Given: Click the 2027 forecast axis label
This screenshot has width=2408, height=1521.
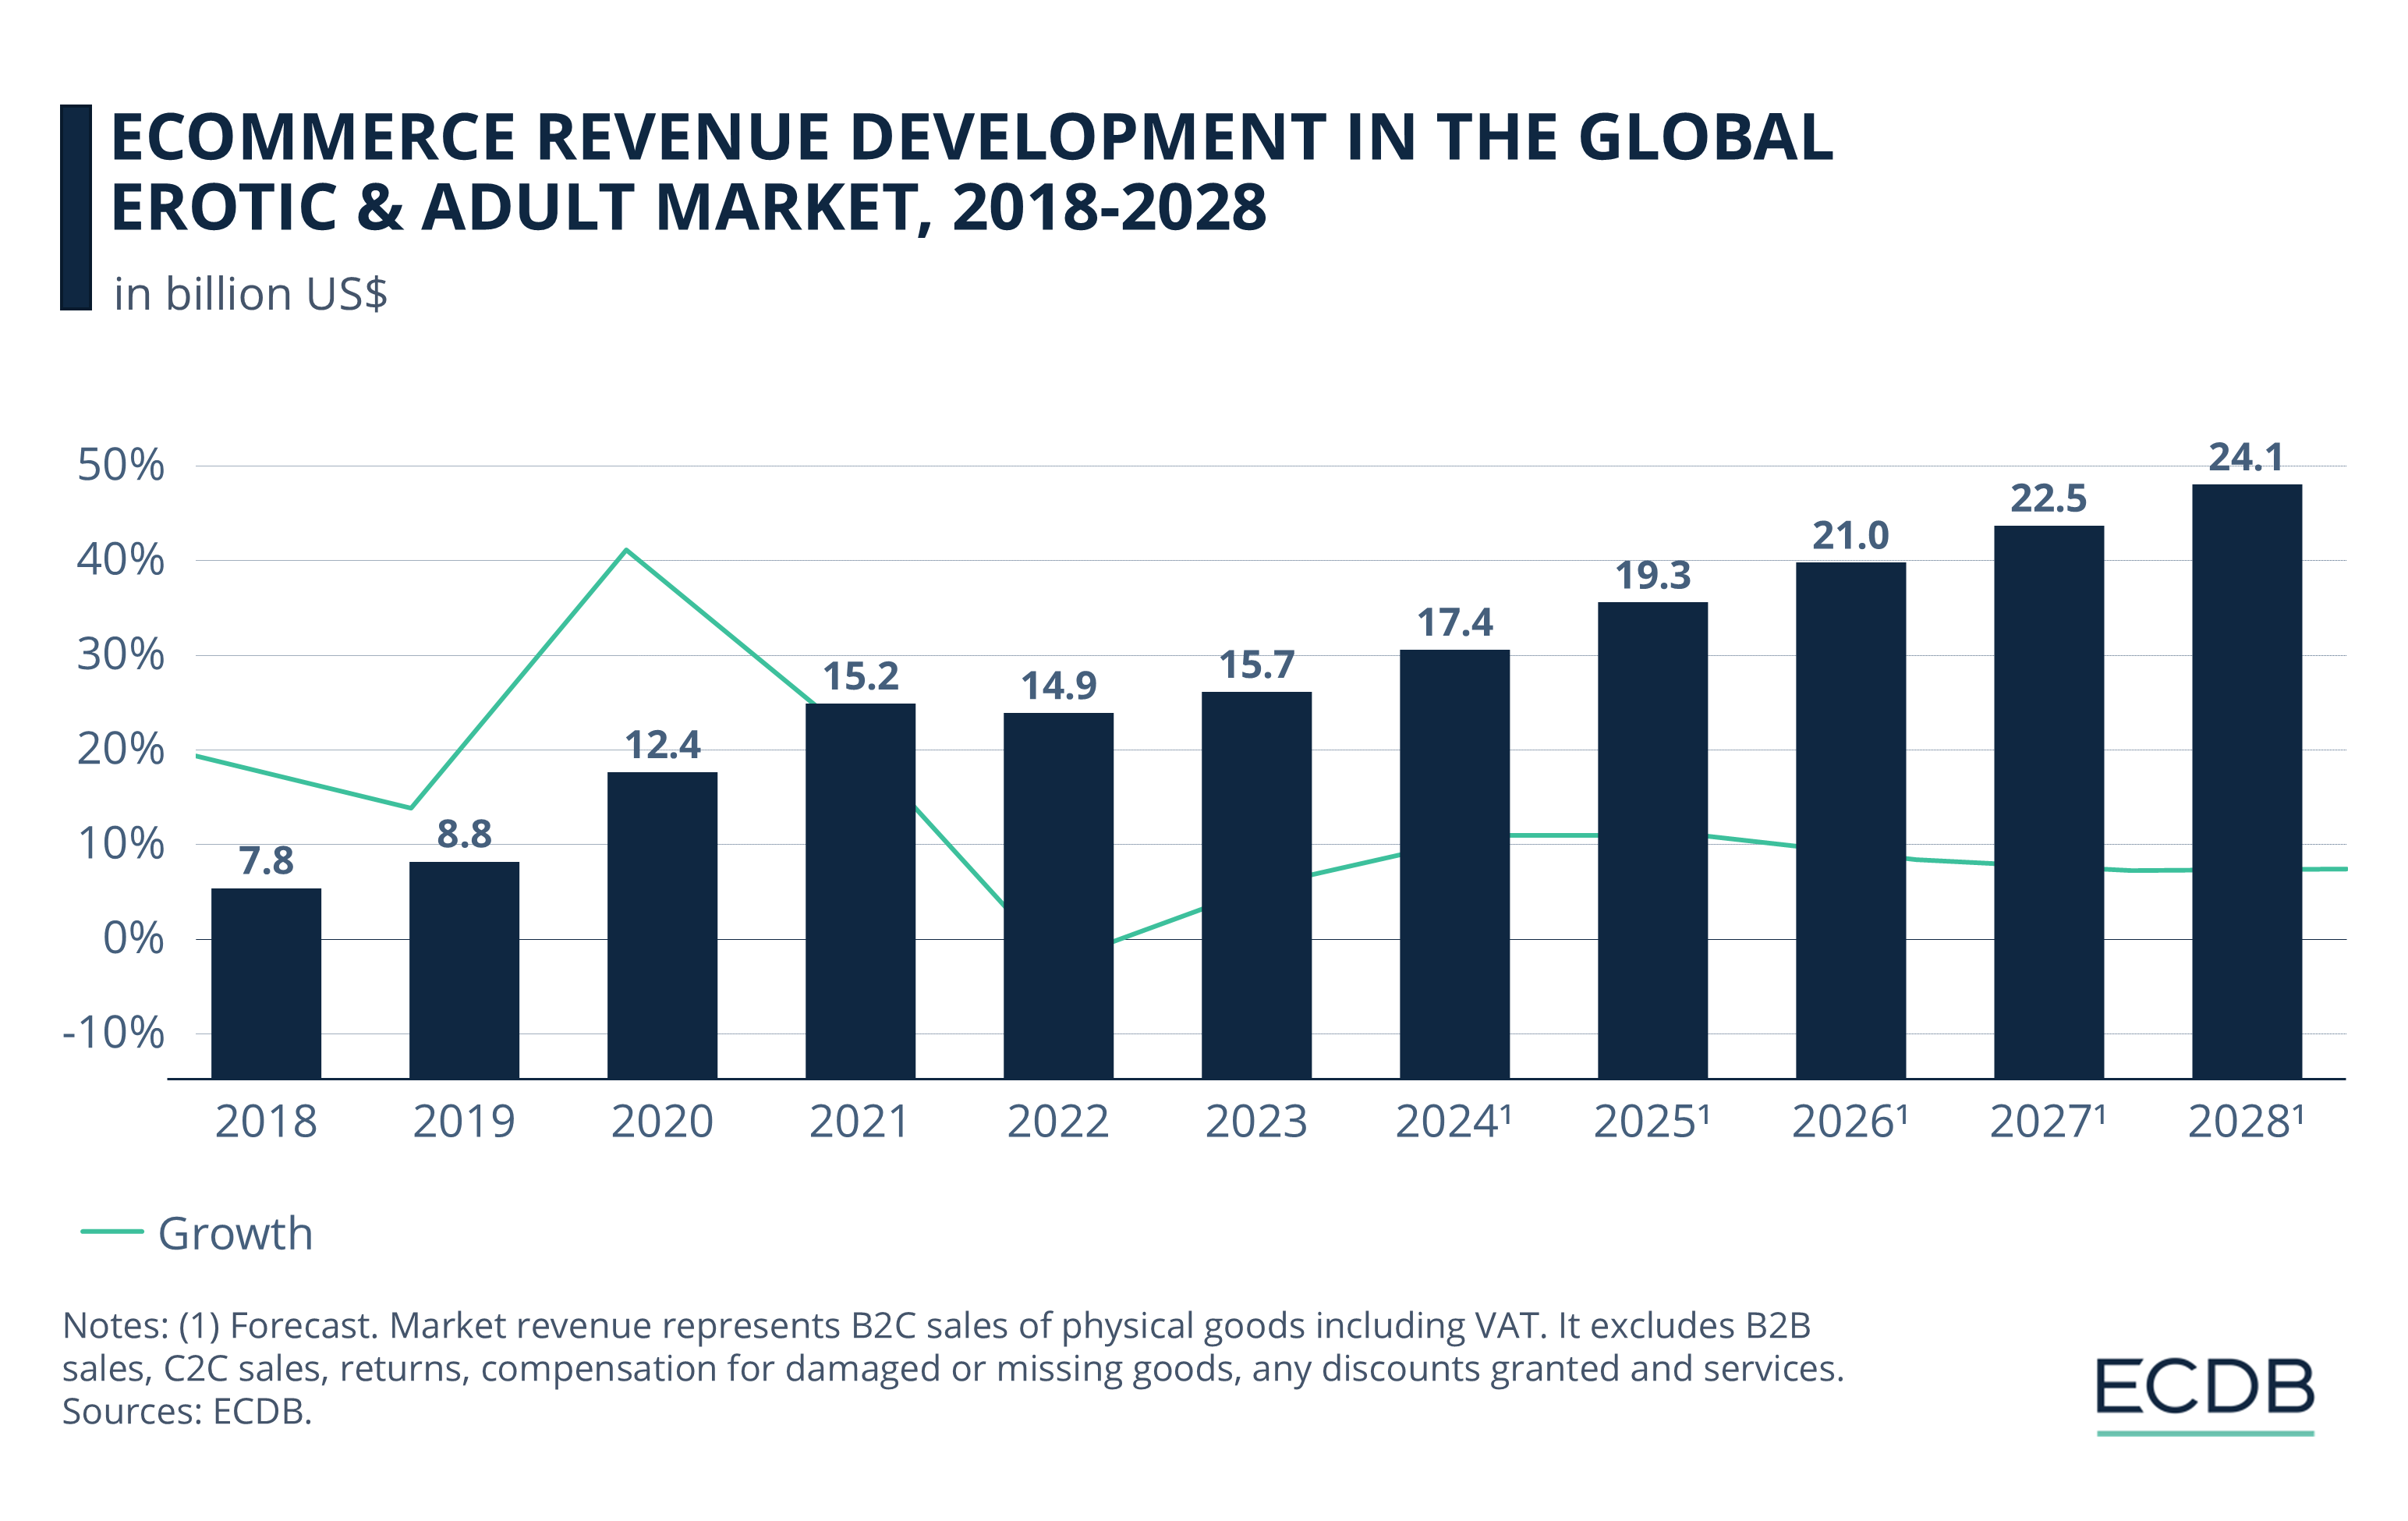Looking at the screenshot, I should pyautogui.click(x=2047, y=1122).
